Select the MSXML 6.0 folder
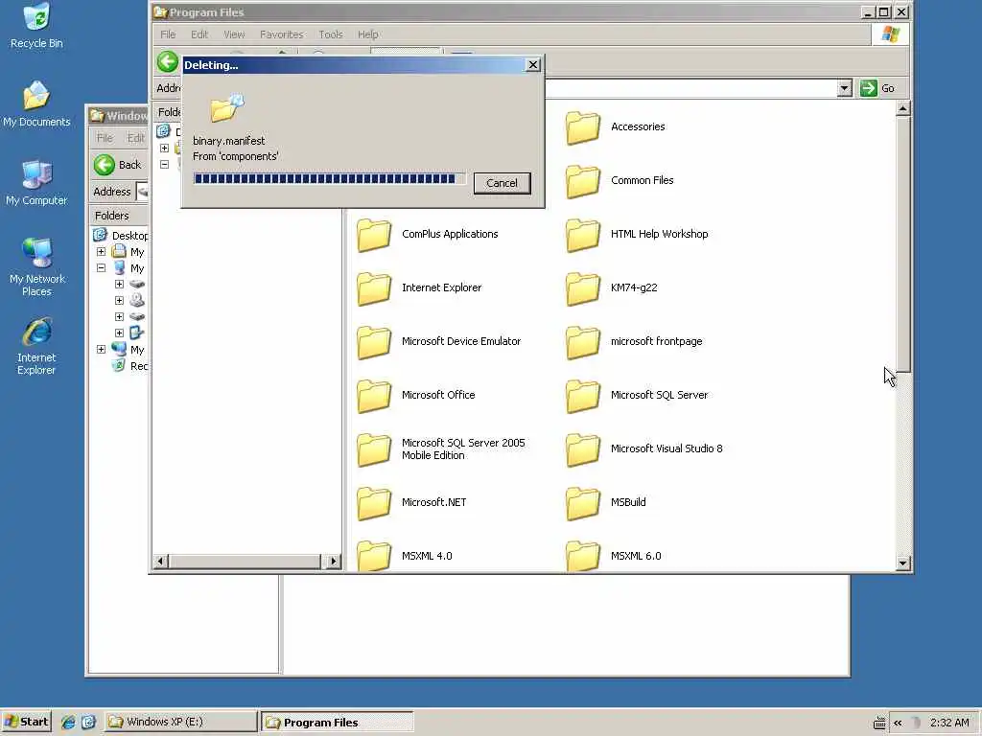The width and height of the screenshot is (982, 736). [614, 556]
